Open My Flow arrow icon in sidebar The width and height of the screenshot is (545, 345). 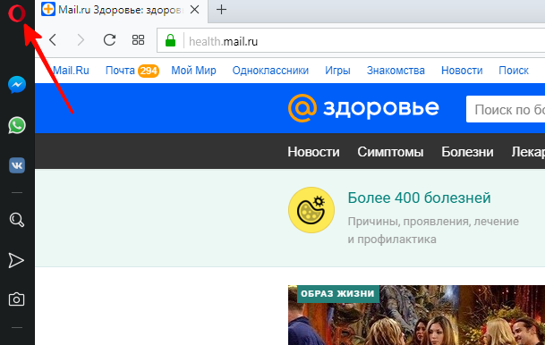[16, 260]
